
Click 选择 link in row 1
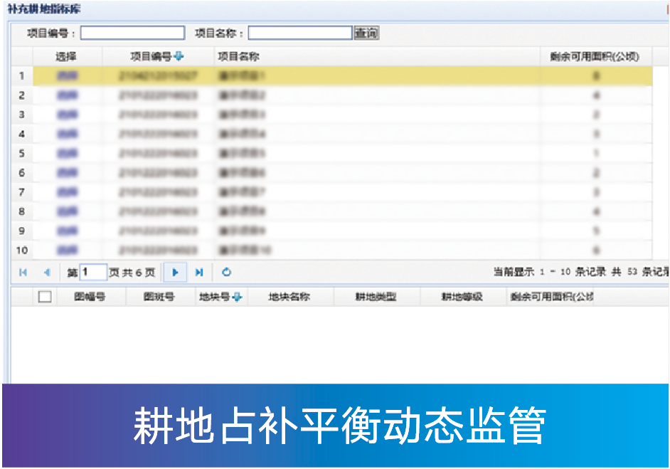coord(67,76)
